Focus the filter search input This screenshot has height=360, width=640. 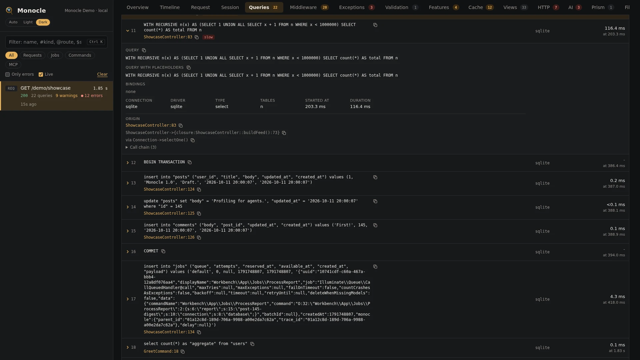pyautogui.click(x=56, y=42)
